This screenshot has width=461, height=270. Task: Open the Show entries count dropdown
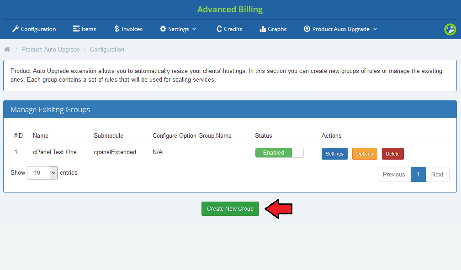coord(42,173)
